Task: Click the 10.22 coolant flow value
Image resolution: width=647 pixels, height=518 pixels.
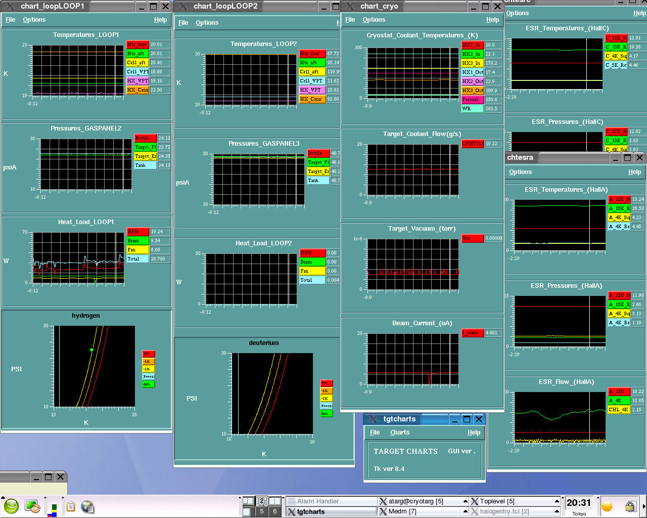Action: click(493, 144)
